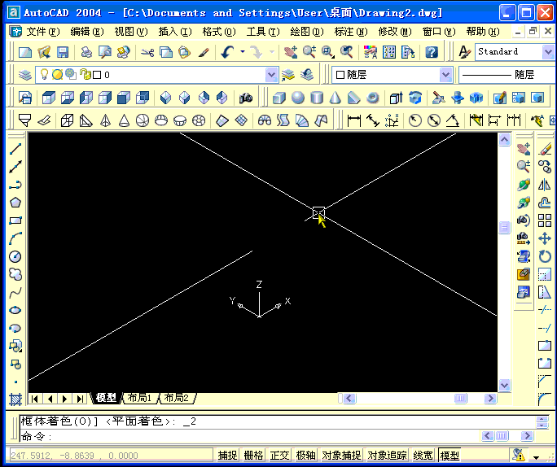Click layer 0 color swatch square
The height and width of the screenshot is (467, 557).
(x=97, y=75)
